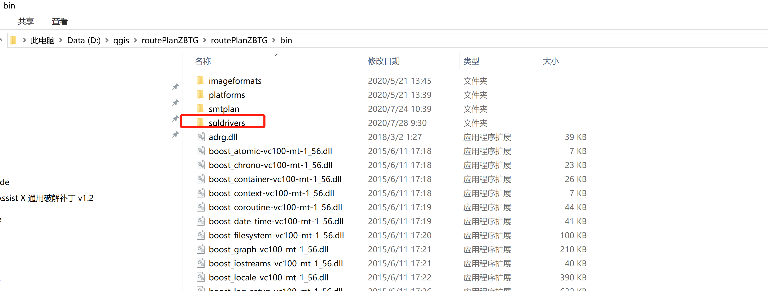Select the boost_iostreams-vc100-mt-1_56.dll file icon
The height and width of the screenshot is (291, 768).
coord(201,263)
